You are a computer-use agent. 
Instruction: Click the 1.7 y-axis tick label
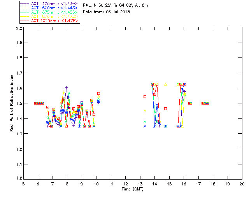coord(19,73)
